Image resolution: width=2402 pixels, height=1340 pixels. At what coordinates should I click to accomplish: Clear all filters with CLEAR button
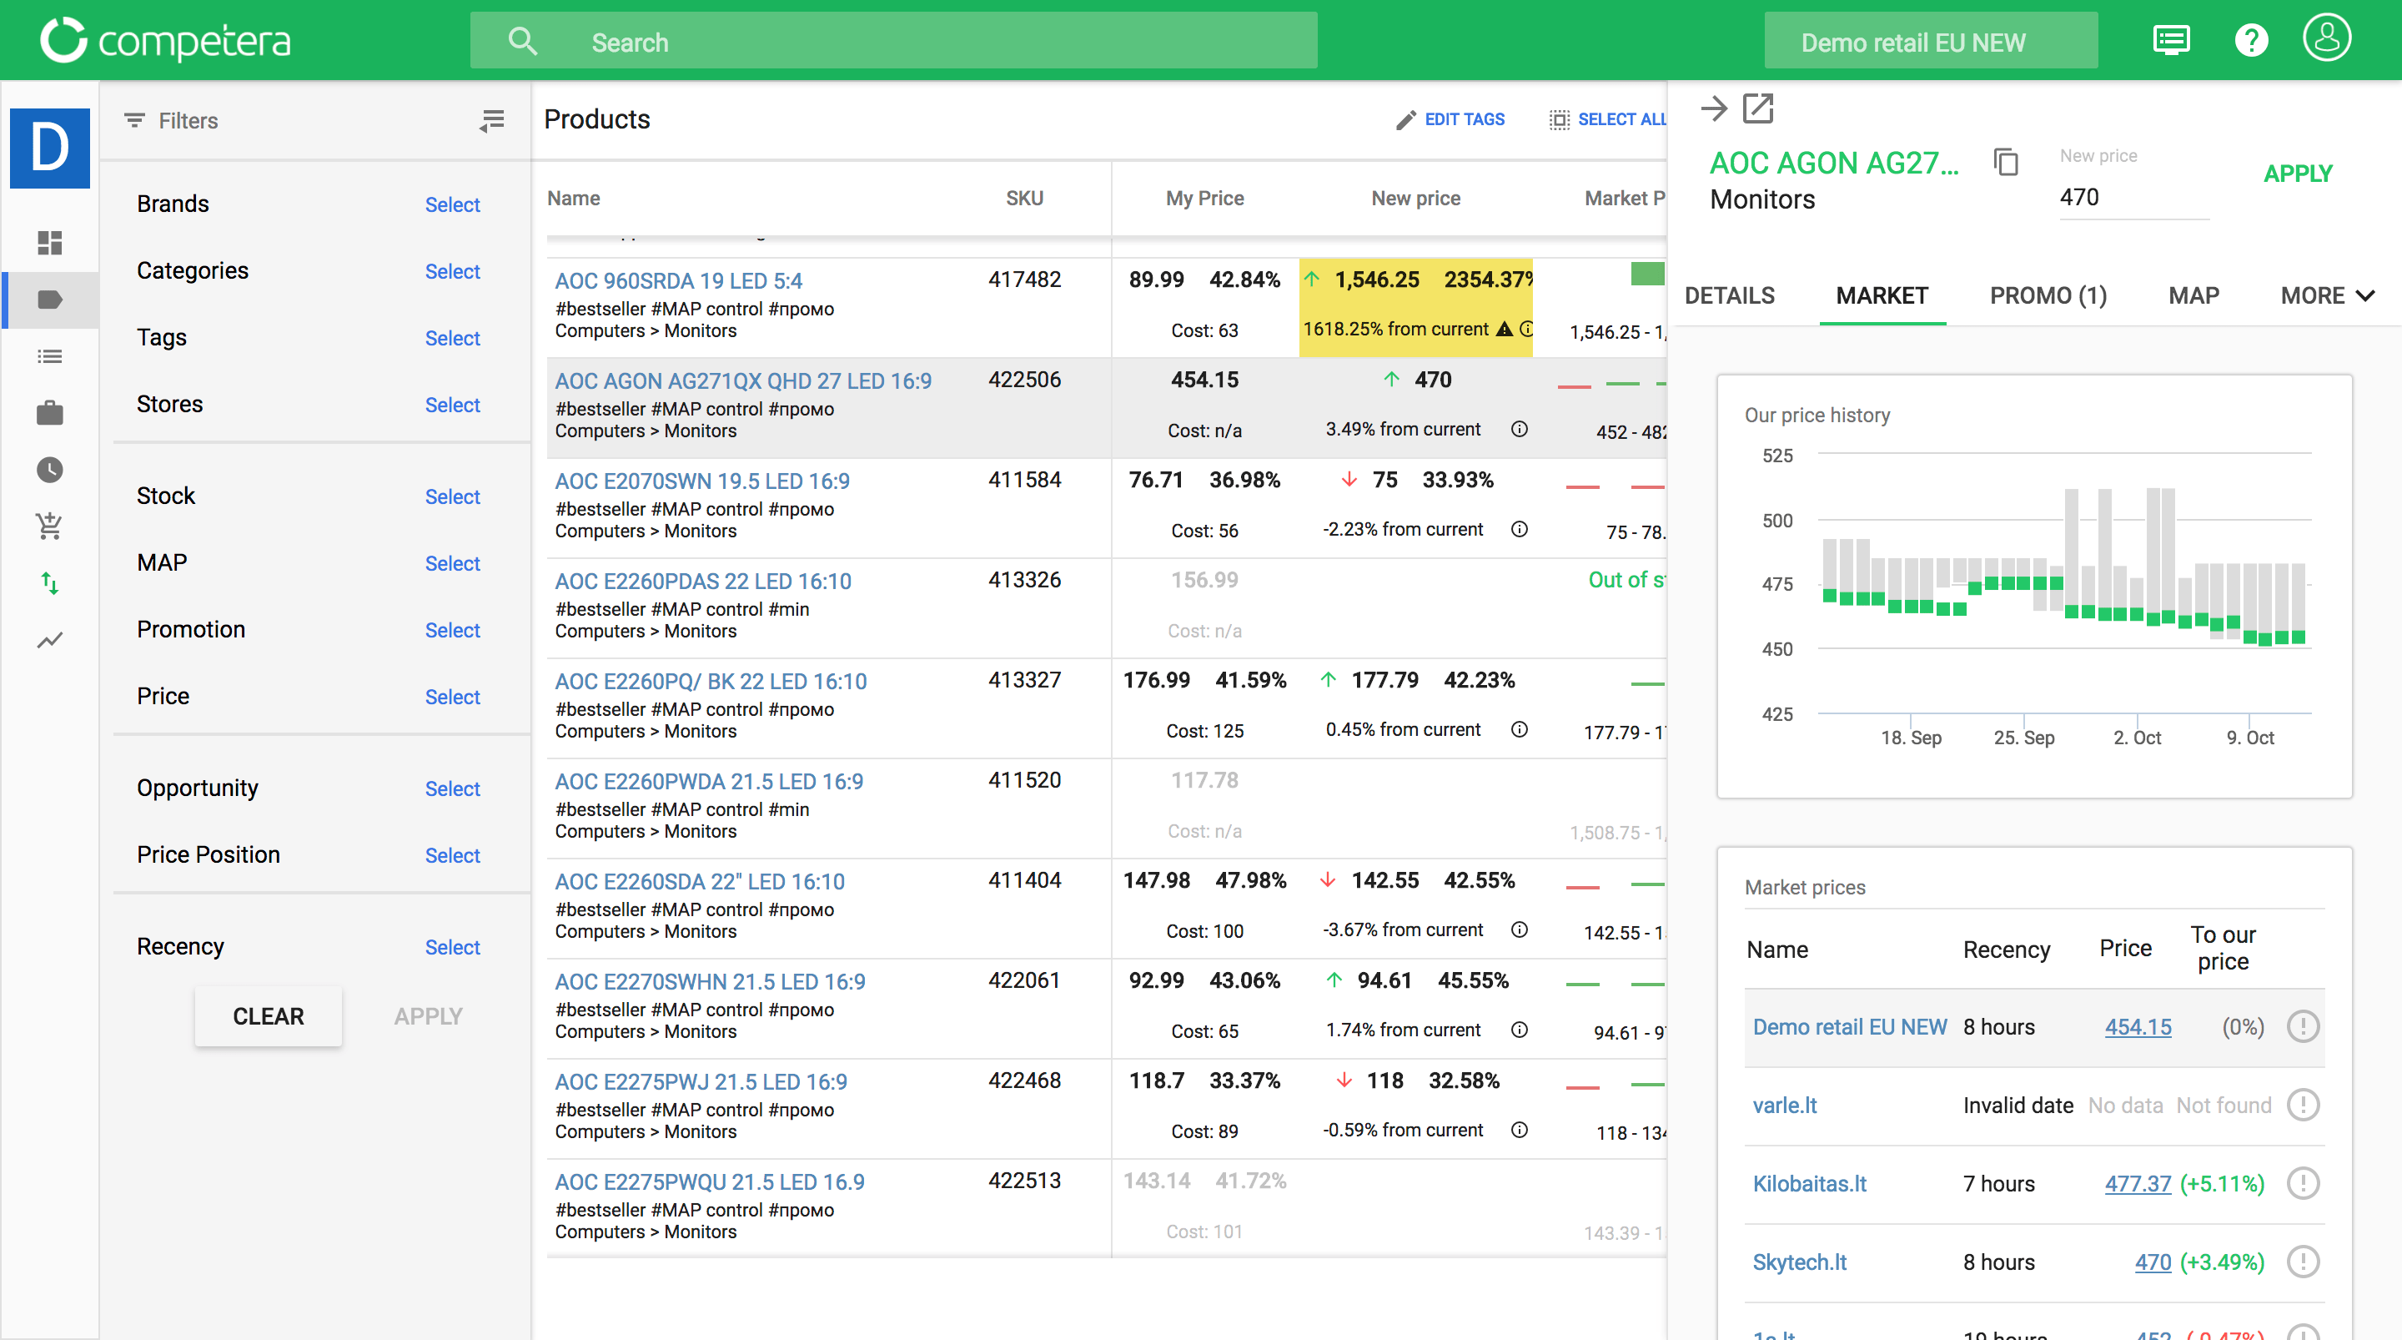269,1016
